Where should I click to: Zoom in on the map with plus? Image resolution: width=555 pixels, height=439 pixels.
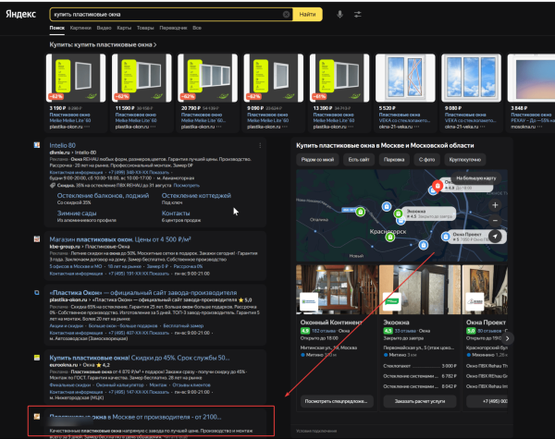496,204
